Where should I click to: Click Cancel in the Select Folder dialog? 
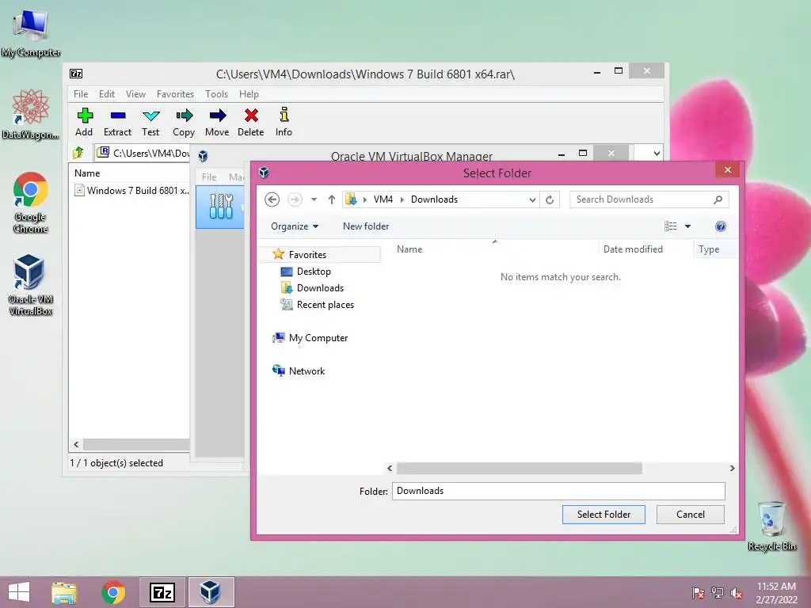pos(691,515)
